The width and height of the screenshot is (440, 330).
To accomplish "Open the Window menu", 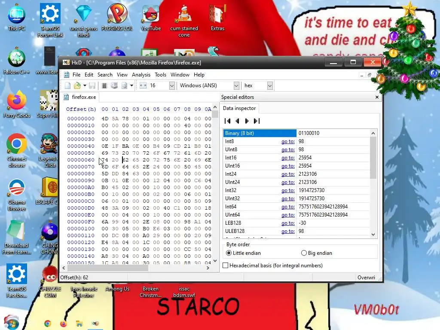I will click(x=180, y=75).
